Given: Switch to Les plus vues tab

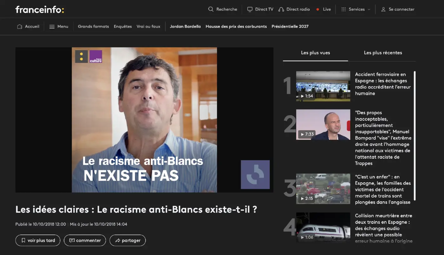Looking at the screenshot, I should (x=316, y=53).
